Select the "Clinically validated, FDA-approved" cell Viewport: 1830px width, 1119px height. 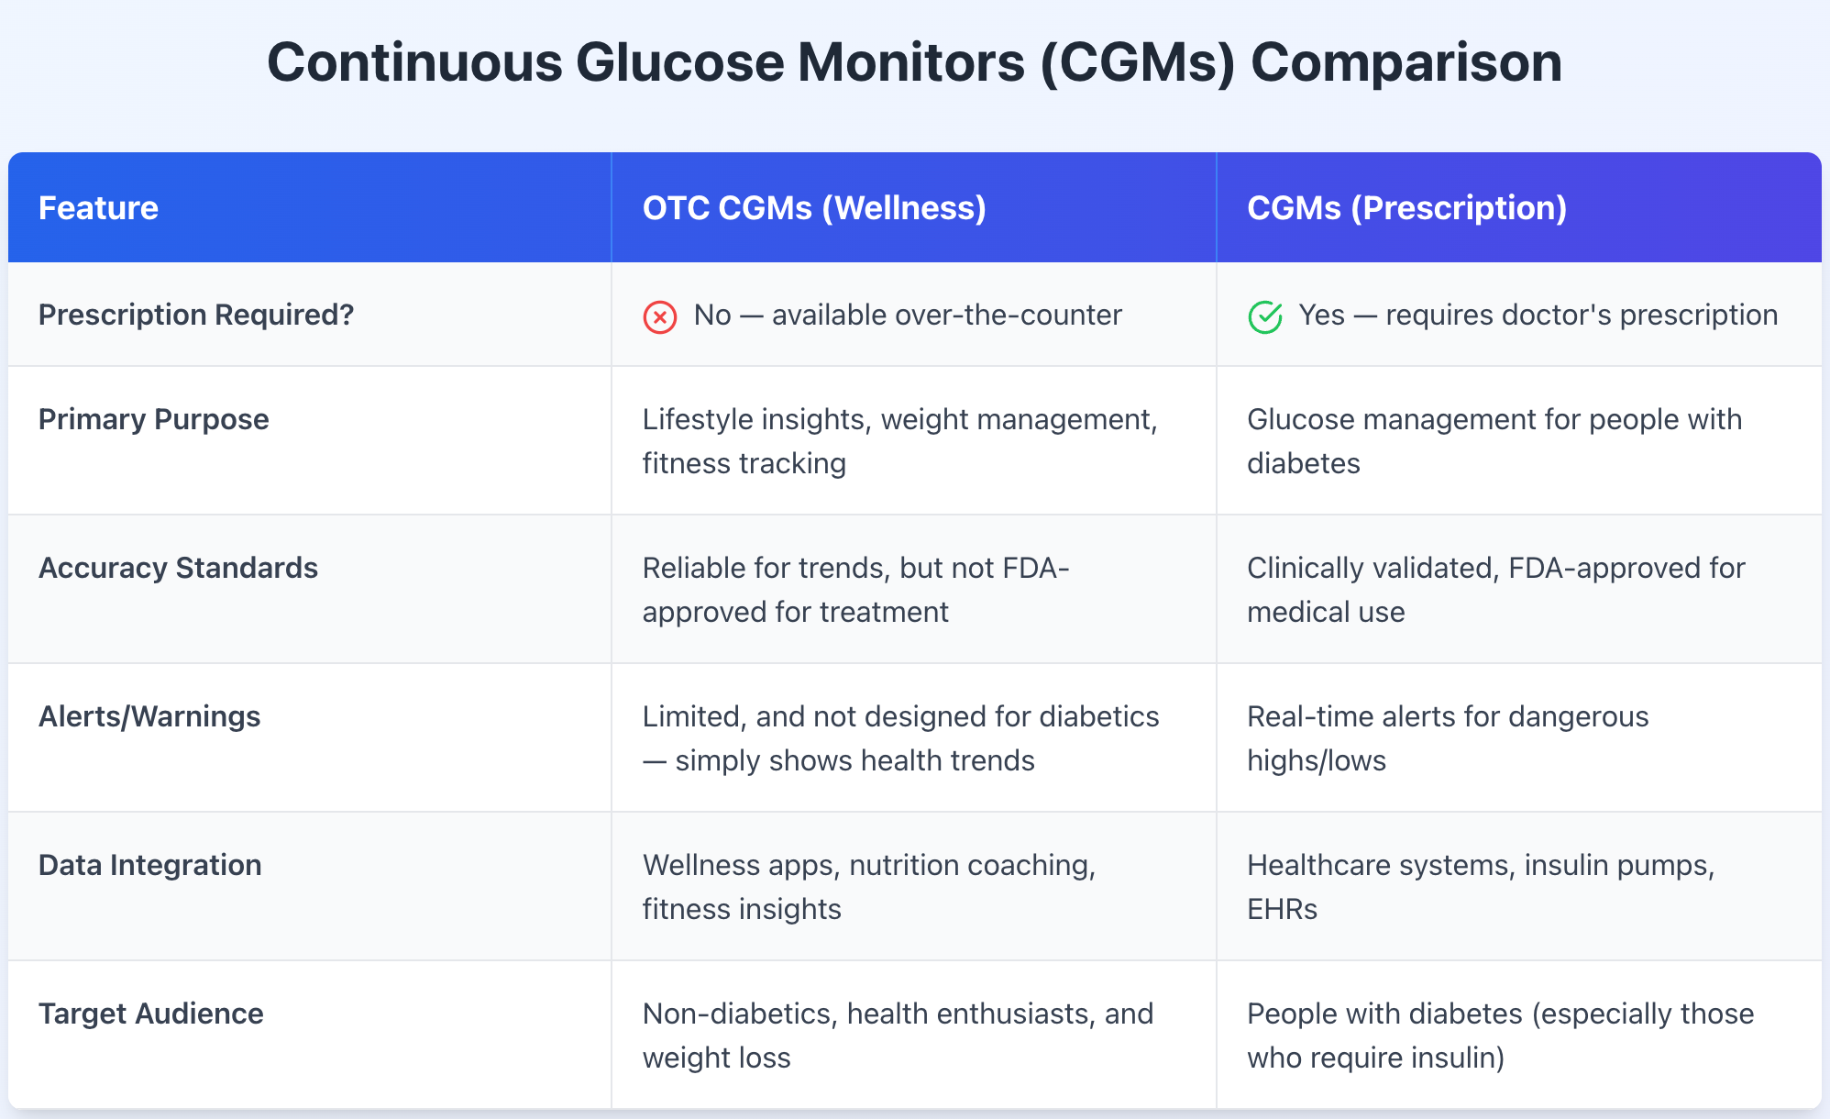click(x=1495, y=590)
